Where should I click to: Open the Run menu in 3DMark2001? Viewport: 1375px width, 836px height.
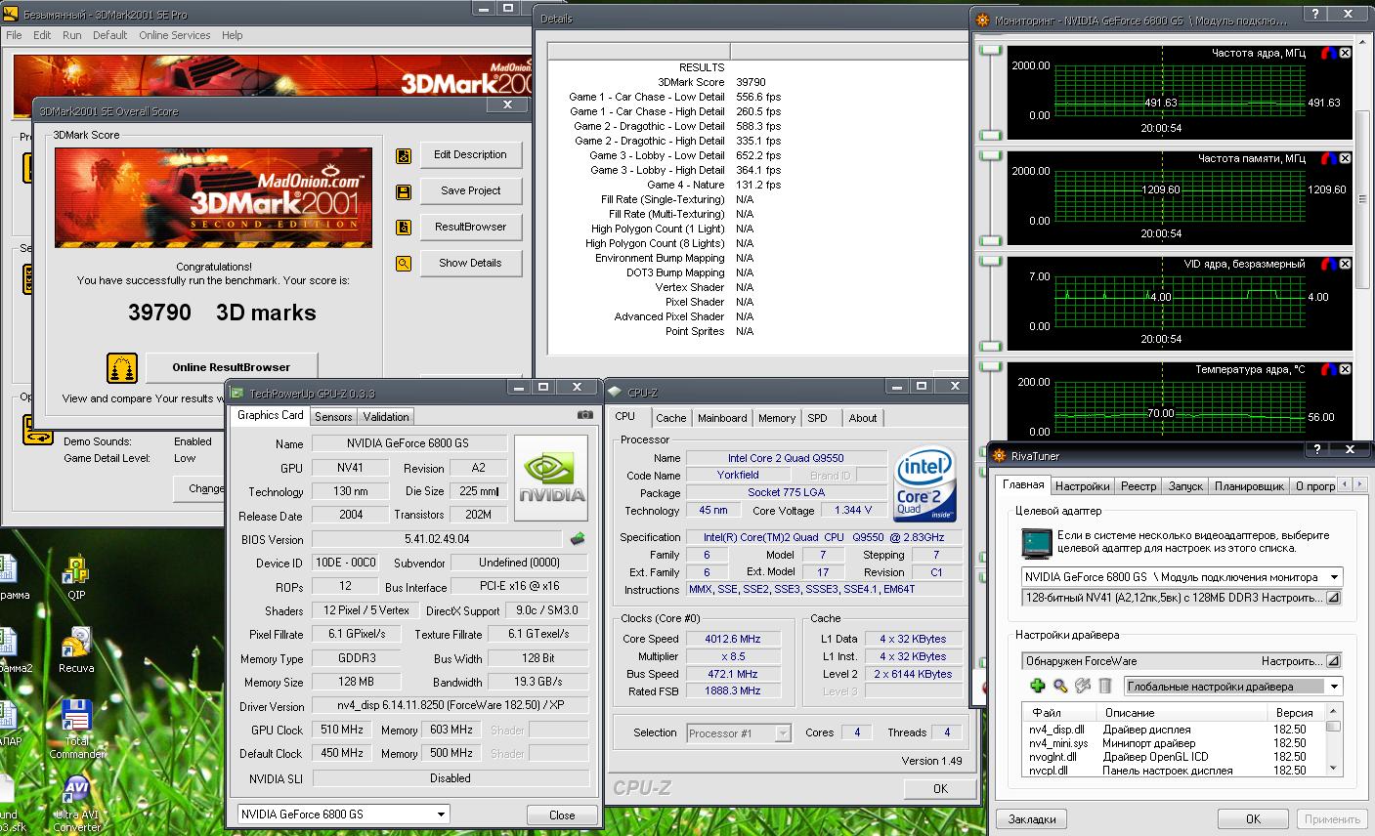coord(72,35)
